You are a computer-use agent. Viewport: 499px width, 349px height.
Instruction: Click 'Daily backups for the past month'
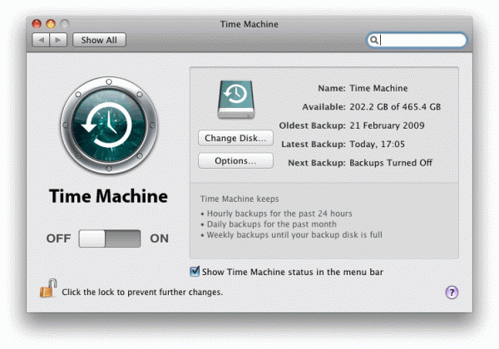pos(271,224)
